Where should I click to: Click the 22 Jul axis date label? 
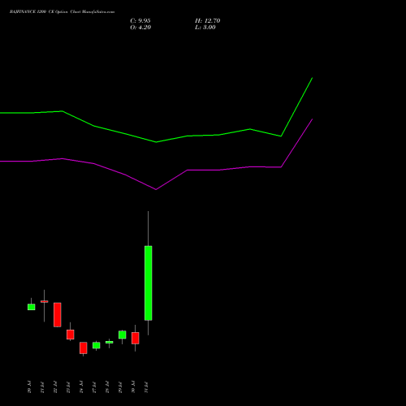(55, 387)
